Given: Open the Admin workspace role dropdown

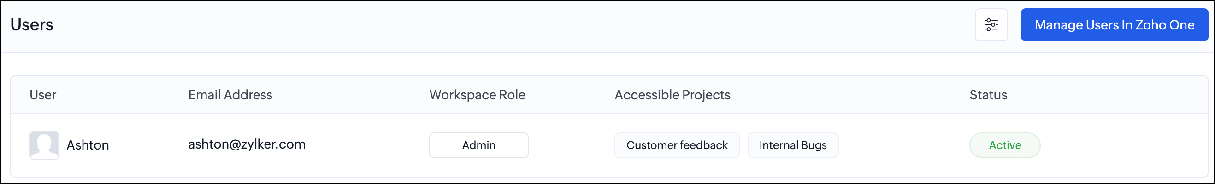Looking at the screenshot, I should point(478,145).
